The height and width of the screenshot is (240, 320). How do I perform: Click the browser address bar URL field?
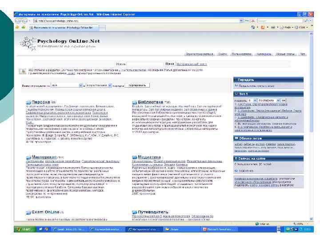tap(136, 20)
